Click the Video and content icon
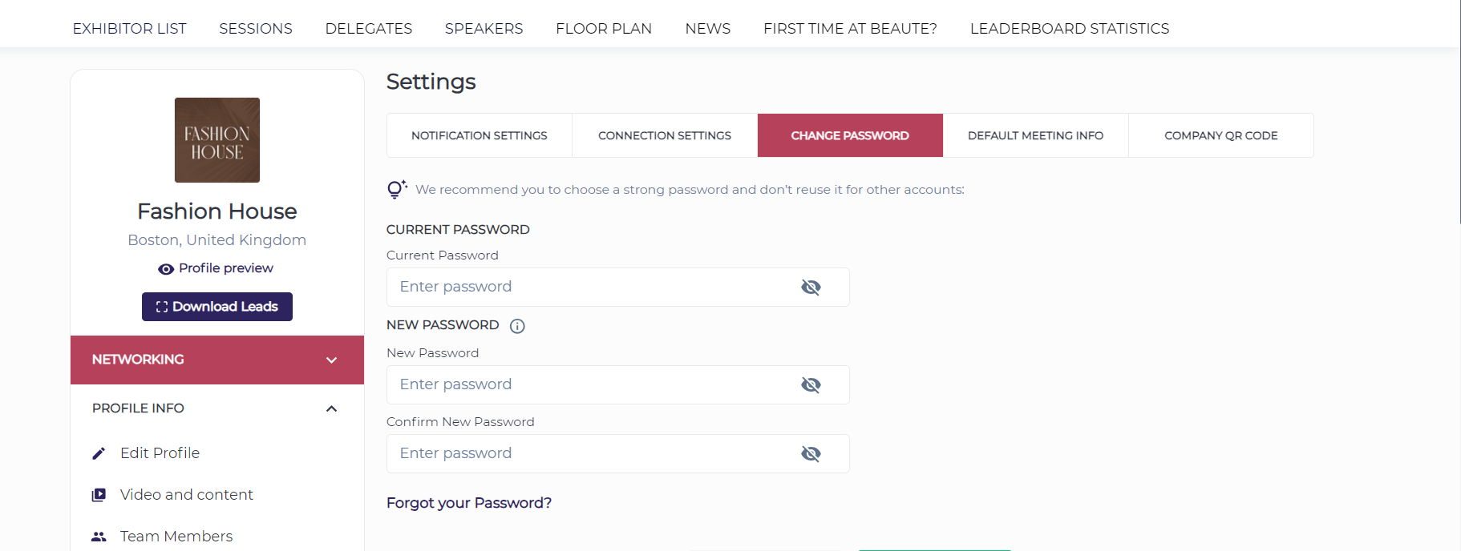 99,495
